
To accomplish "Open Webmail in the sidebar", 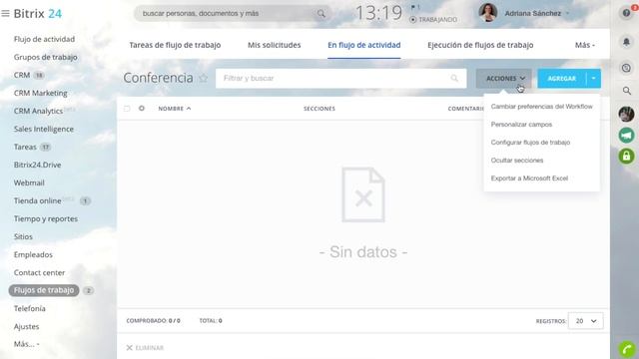I will [29, 182].
